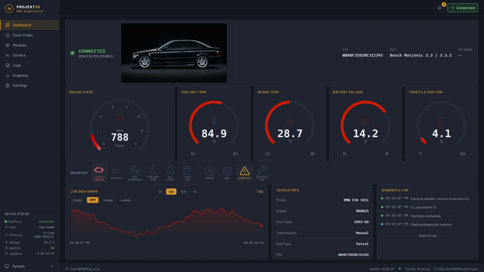Select the Voltage graph series
Screen dimensions: 484x272
coord(108,200)
